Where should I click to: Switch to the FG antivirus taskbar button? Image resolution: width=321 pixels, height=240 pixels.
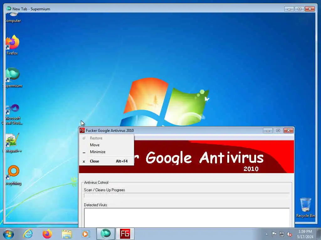[x=125, y=234]
